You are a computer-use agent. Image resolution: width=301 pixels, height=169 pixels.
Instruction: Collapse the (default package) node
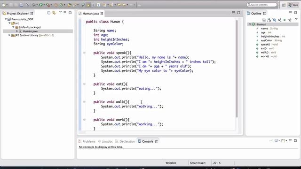(x=13, y=27)
